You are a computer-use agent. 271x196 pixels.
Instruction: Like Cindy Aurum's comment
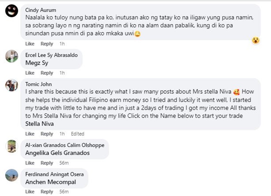click(x=30, y=44)
